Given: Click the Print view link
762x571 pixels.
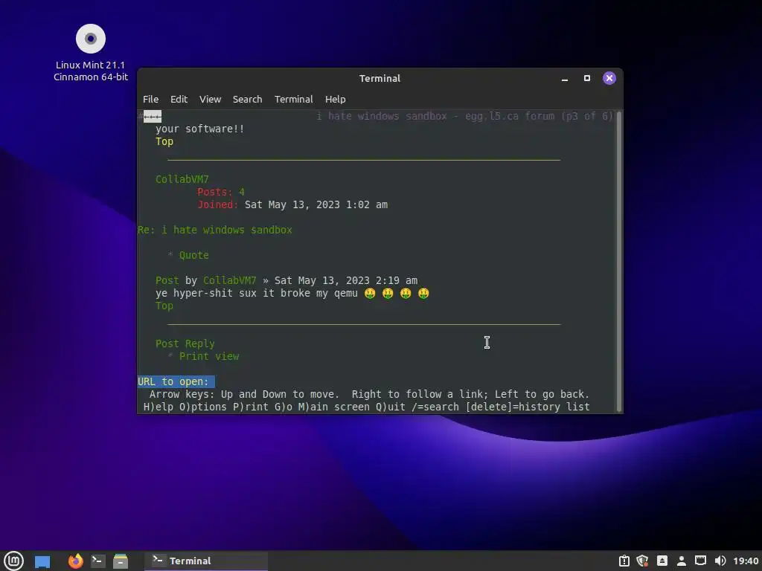Looking at the screenshot, I should coord(209,356).
